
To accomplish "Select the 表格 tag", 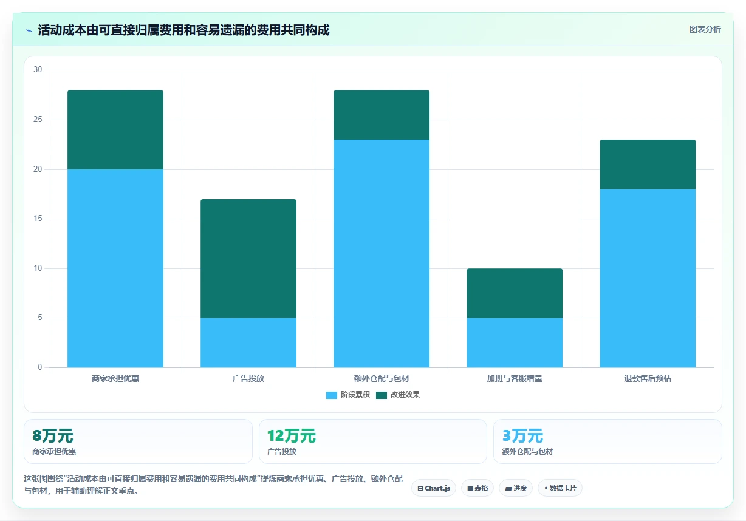I will click(x=477, y=488).
